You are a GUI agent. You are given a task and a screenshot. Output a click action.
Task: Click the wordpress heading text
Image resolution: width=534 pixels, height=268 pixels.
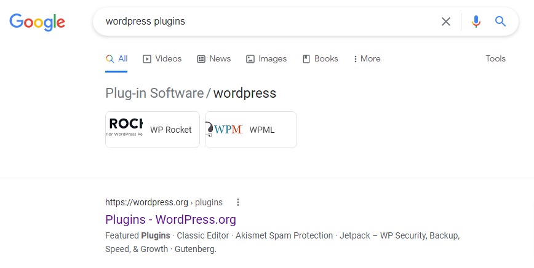click(244, 93)
